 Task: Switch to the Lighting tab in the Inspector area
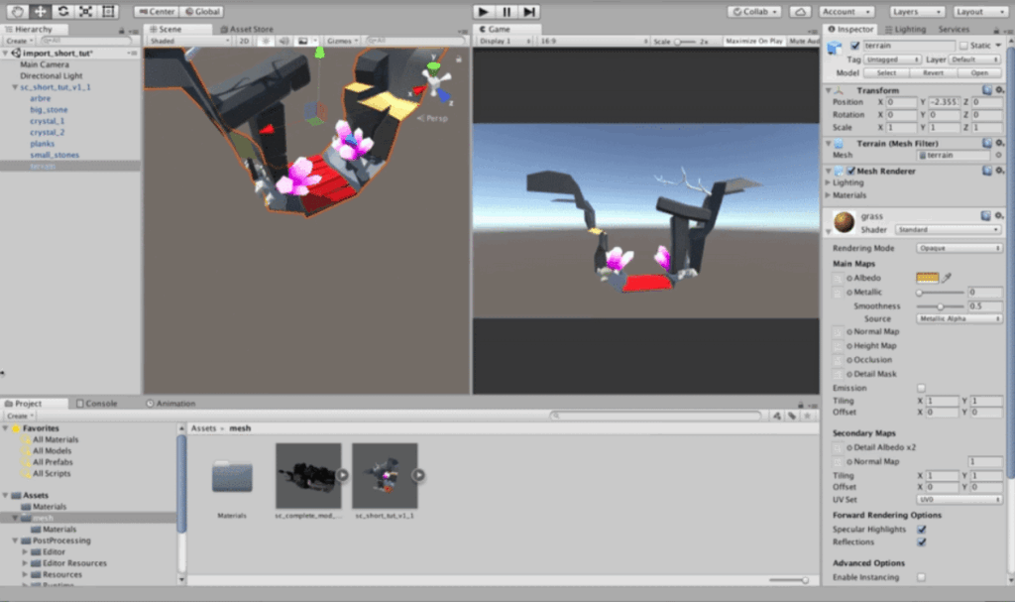(905, 29)
